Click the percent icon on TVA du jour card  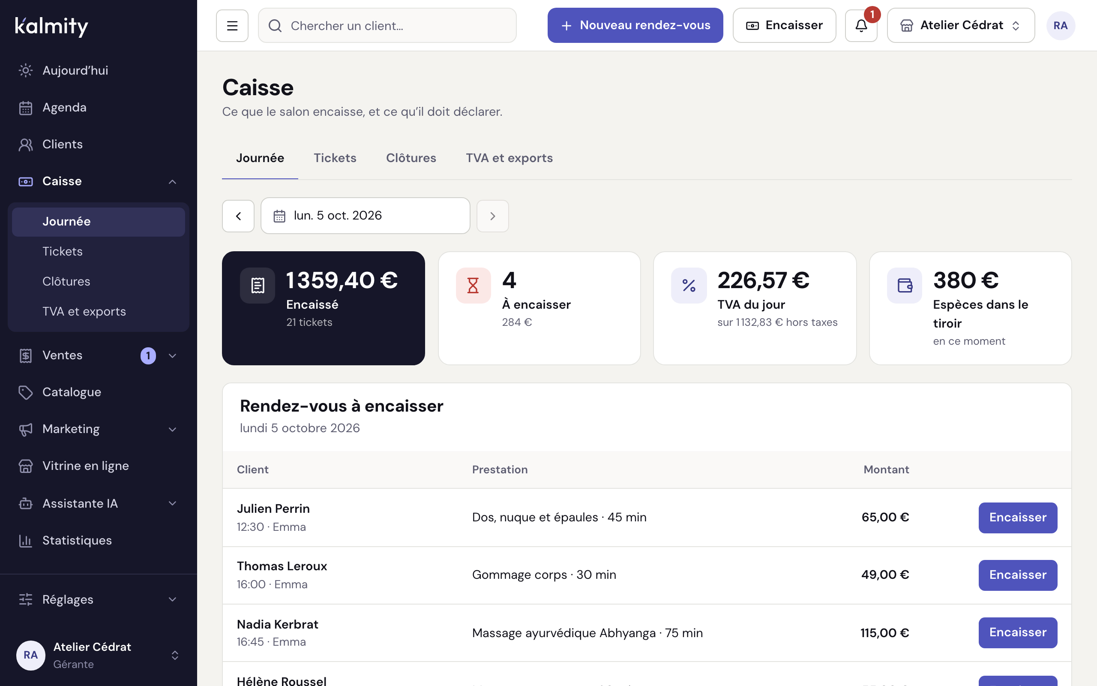689,286
